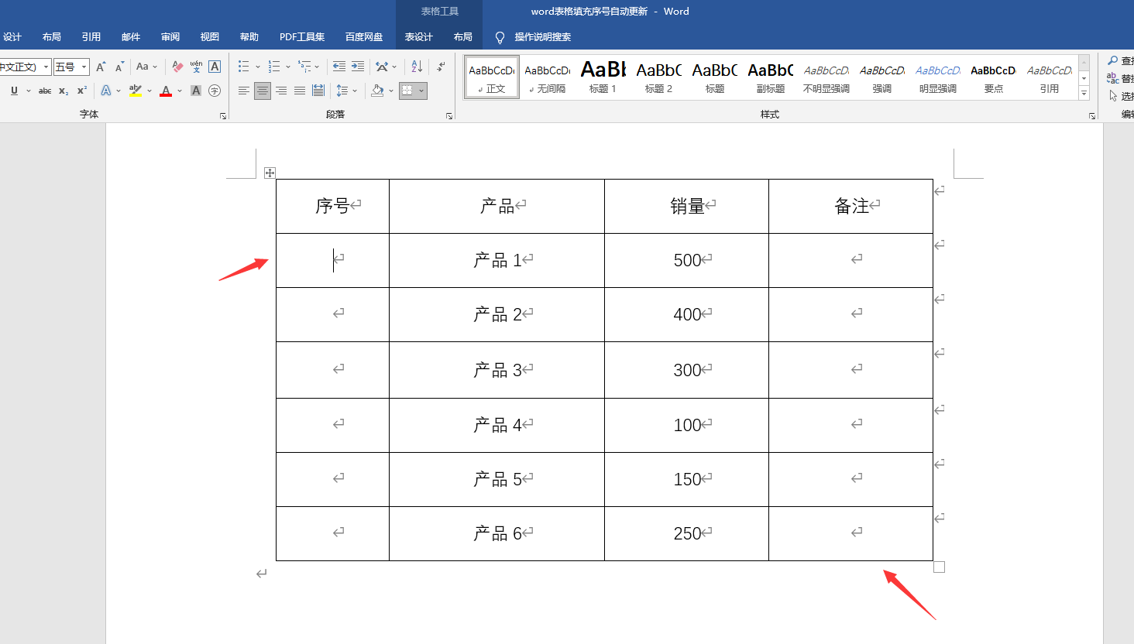The height and width of the screenshot is (644, 1134).
Task: Click the find magnifier icon
Action: 1113,60
